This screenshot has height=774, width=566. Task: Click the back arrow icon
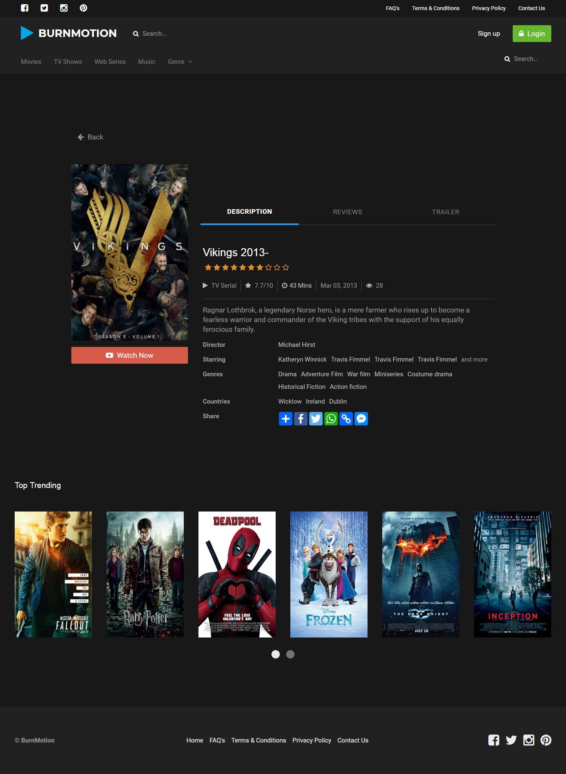[x=81, y=137]
